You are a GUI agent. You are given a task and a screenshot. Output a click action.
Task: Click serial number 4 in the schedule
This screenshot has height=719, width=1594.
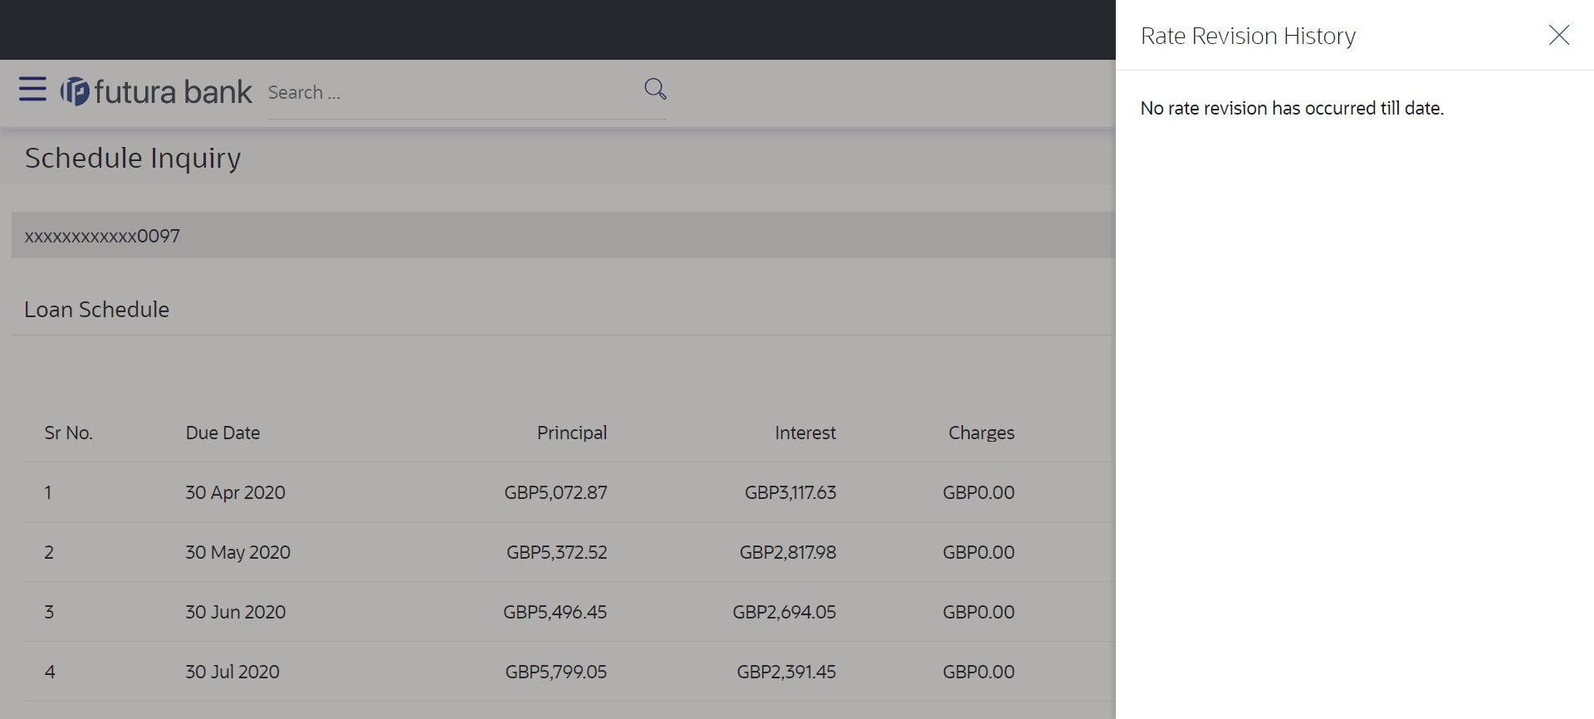coord(50,672)
